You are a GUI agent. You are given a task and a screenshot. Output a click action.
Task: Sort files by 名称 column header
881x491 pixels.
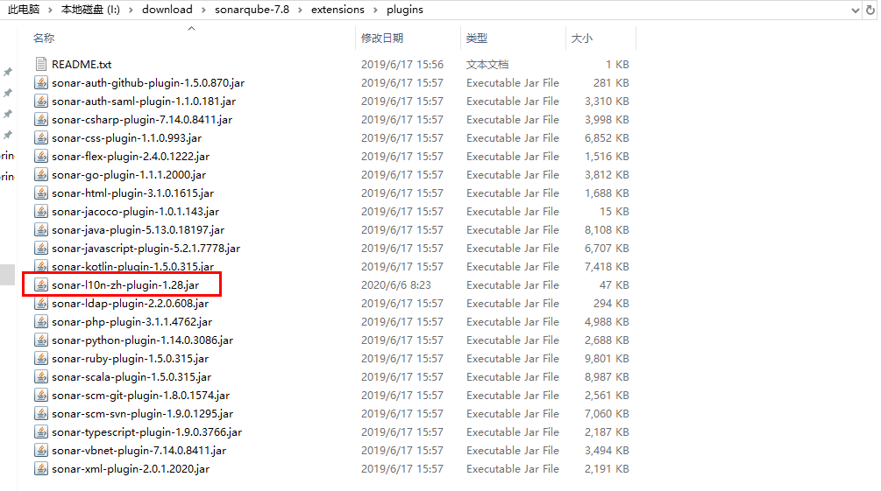pyautogui.click(x=44, y=39)
